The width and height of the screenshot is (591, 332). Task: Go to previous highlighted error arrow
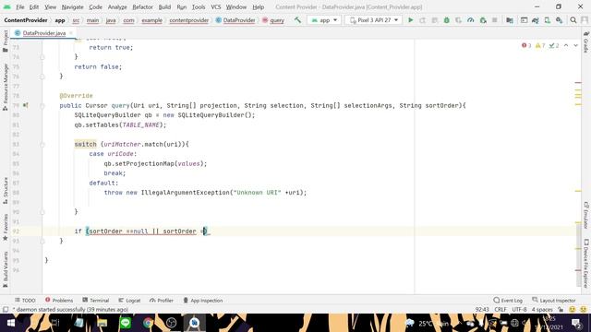[566, 45]
